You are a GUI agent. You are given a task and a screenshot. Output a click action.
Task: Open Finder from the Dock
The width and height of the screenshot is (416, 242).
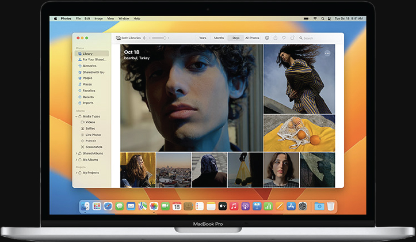point(85,206)
